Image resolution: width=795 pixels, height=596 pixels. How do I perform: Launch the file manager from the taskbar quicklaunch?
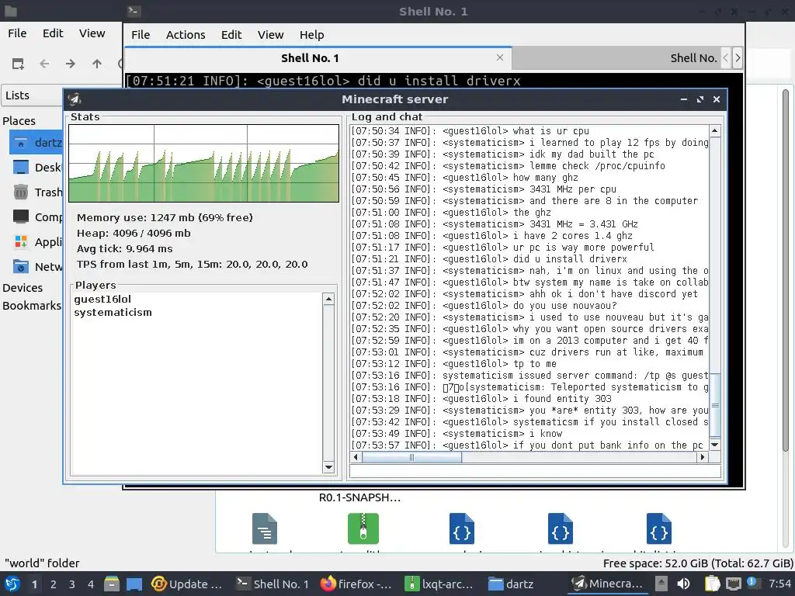112,584
